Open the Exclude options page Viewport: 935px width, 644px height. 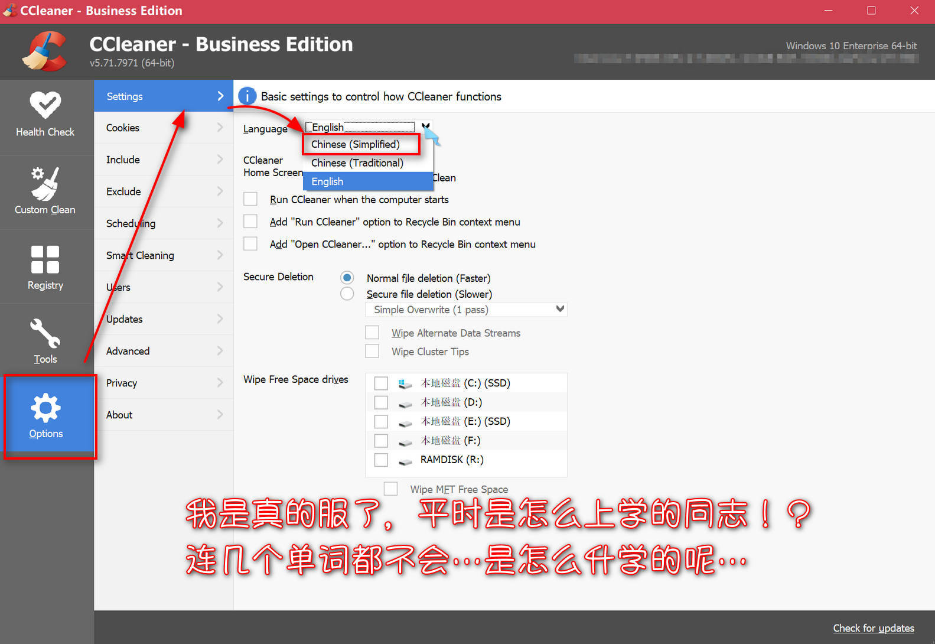tap(164, 191)
